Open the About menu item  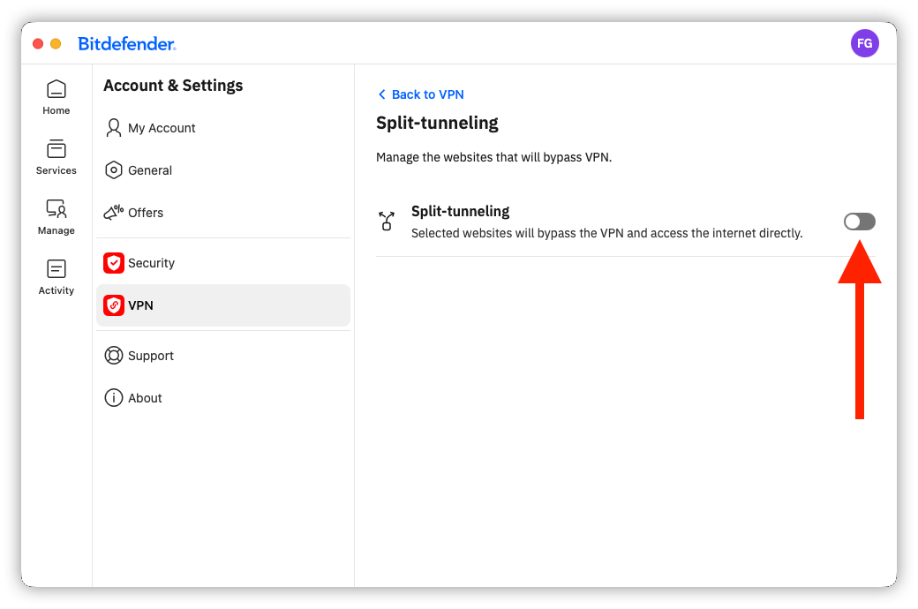coord(223,398)
